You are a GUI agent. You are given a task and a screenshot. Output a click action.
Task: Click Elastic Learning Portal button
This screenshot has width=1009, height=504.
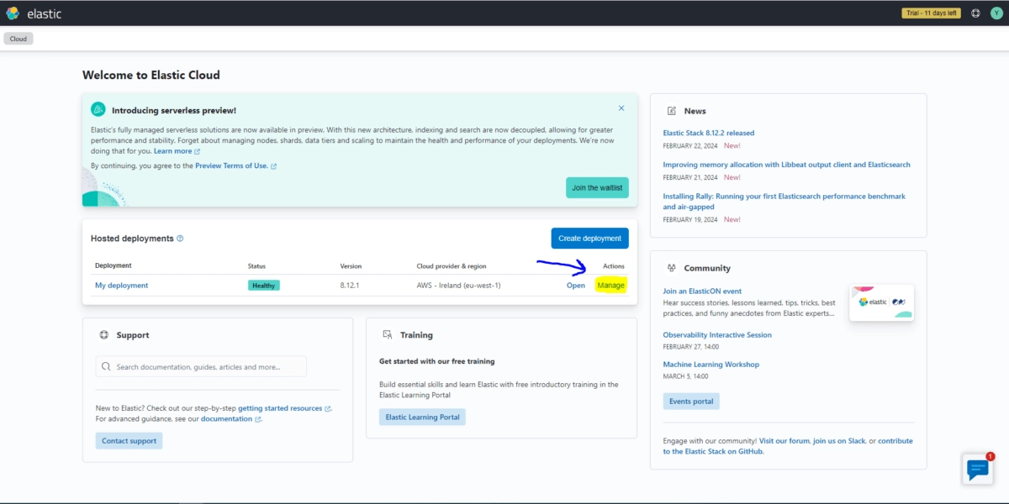(x=422, y=417)
